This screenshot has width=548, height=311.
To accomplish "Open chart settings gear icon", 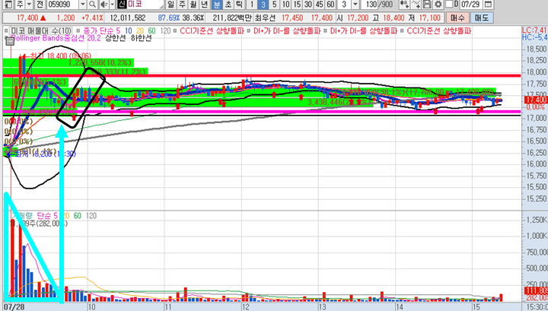I will tap(438, 5).
